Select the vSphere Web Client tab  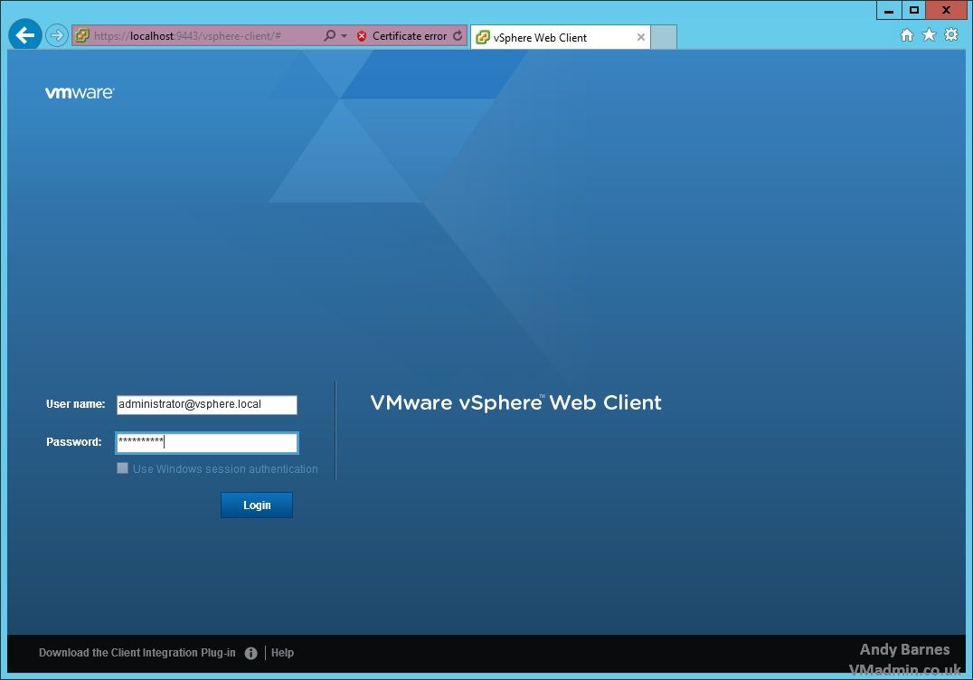coord(552,38)
